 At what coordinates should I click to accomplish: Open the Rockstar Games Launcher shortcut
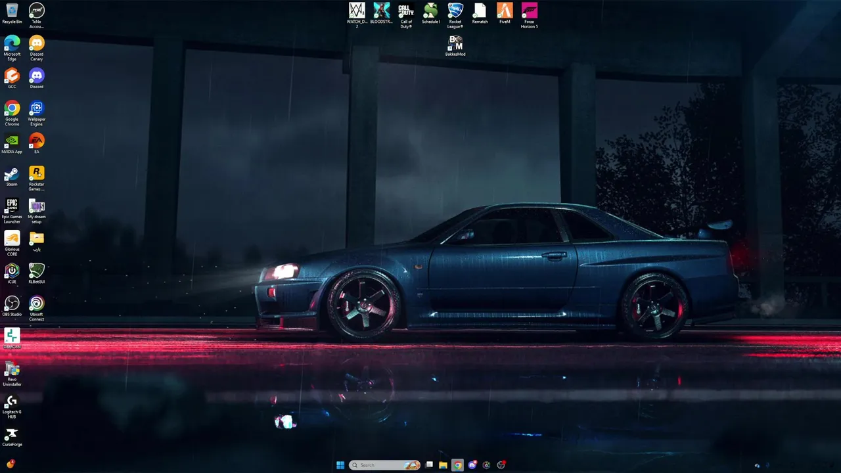(37, 178)
